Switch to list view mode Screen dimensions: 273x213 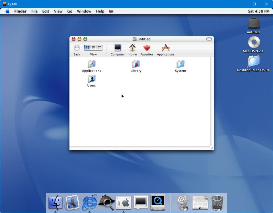tap(93, 48)
